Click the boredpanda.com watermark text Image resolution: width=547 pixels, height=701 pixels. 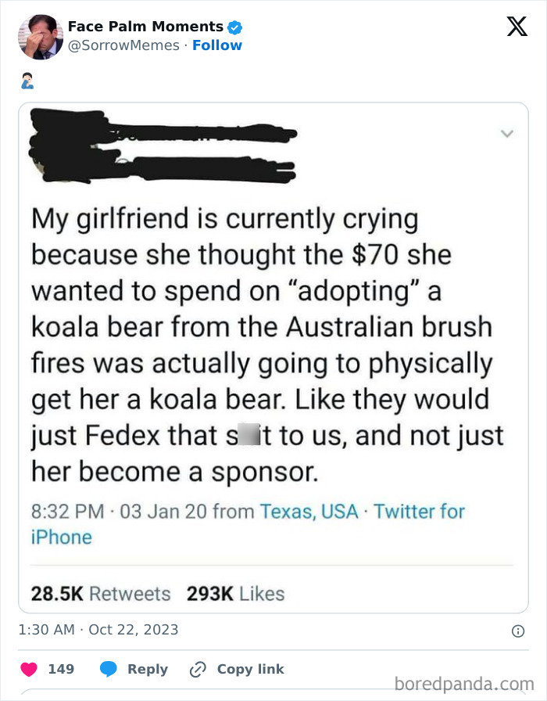point(467,683)
